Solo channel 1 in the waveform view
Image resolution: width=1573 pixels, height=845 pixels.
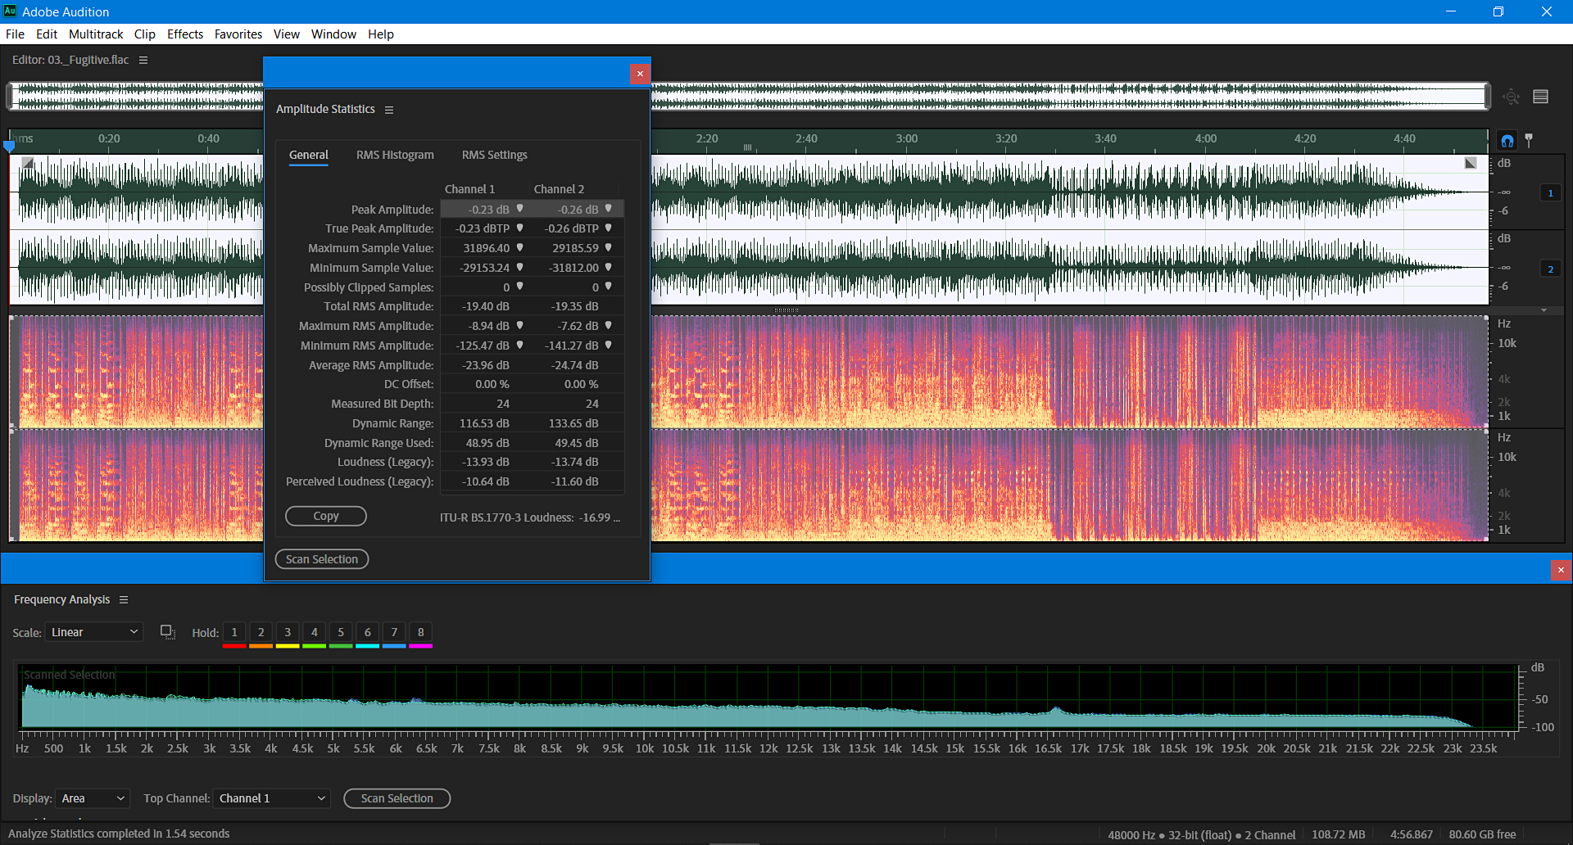click(x=1551, y=192)
